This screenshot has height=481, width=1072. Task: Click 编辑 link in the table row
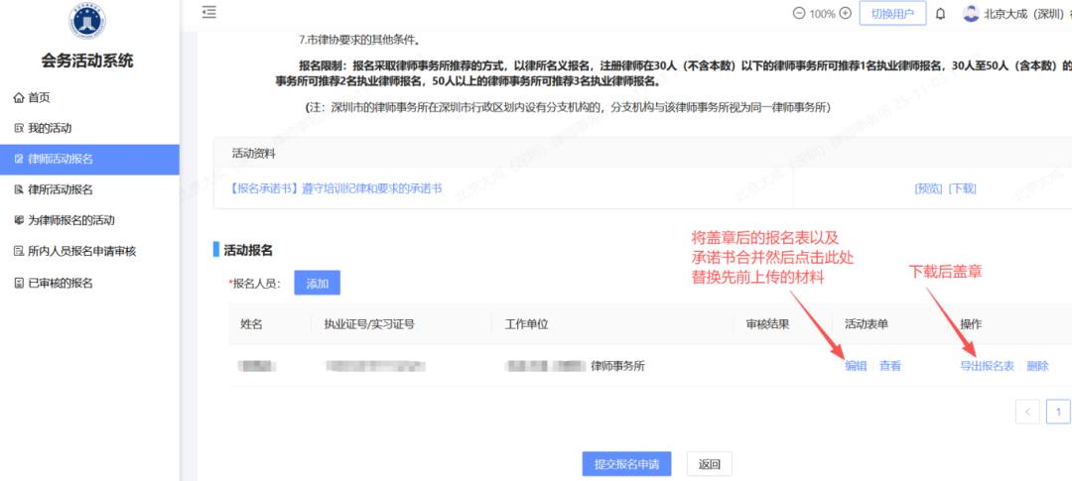coord(856,366)
